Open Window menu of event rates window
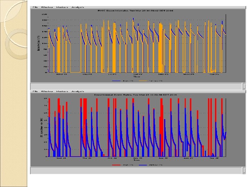 pyautogui.click(x=47, y=91)
